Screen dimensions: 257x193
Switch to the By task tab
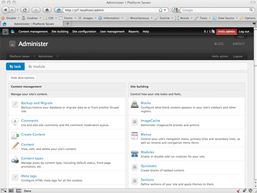(15, 67)
